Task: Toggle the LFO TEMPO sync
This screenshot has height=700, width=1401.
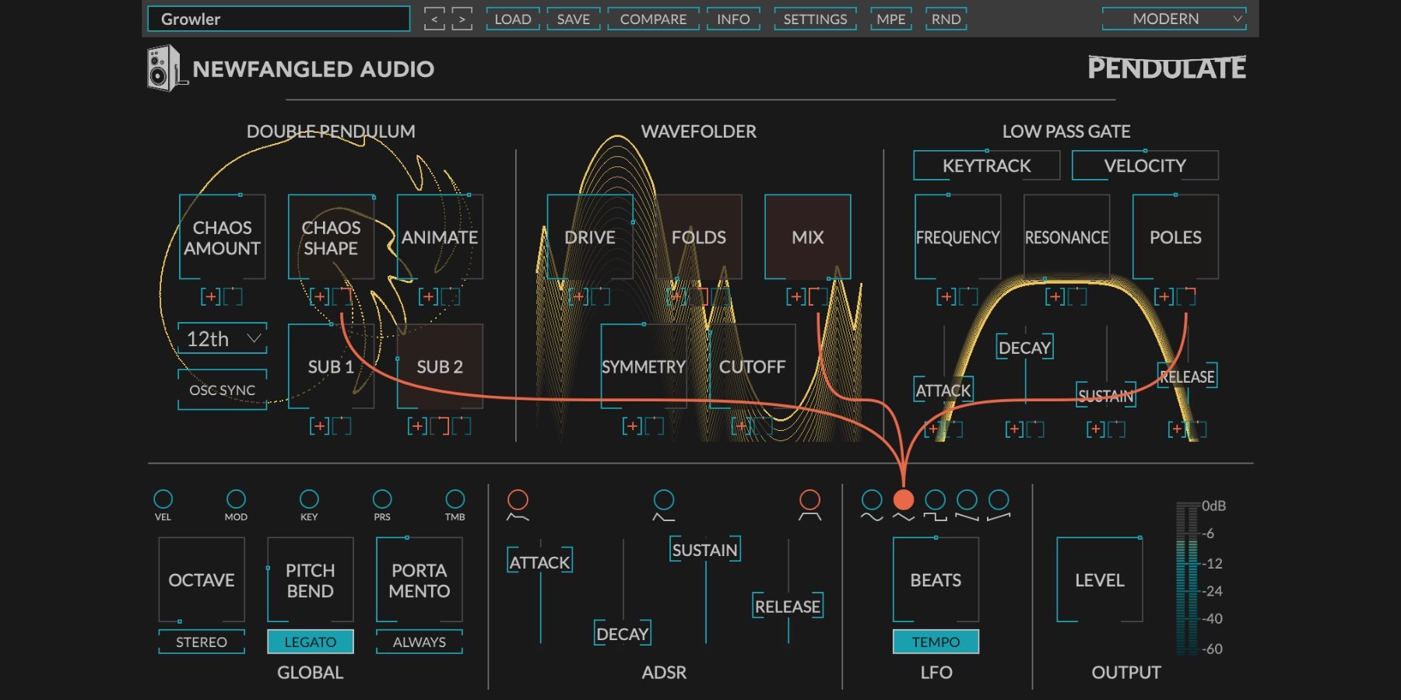Action: (936, 642)
